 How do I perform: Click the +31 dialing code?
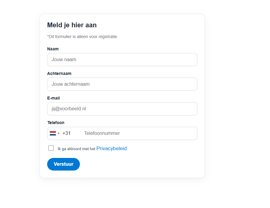[x=67, y=133]
